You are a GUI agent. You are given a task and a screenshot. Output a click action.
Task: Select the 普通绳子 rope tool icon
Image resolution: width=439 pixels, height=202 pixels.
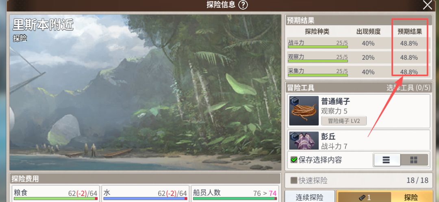tap(304, 111)
